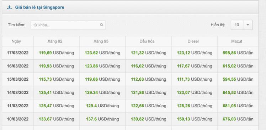Click the download icon beside Singapore title
Image resolution: width=266 pixels, height=130 pixels.
point(9,7)
